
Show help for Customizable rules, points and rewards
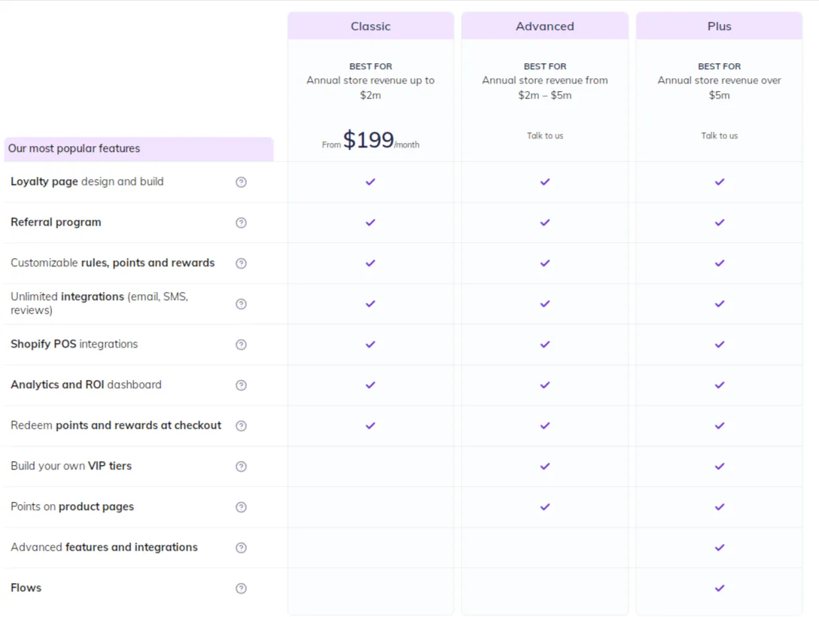pos(241,263)
